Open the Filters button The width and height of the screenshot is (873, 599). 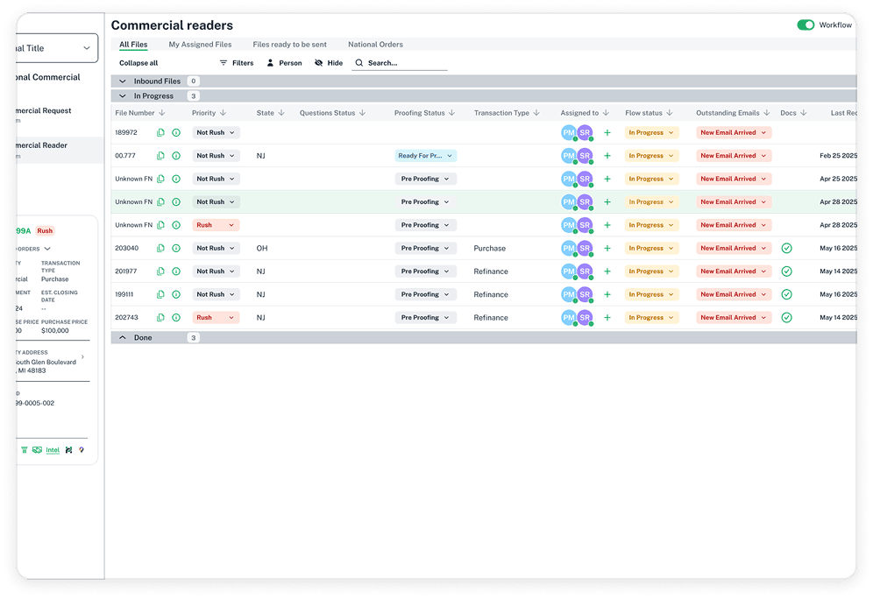click(237, 63)
